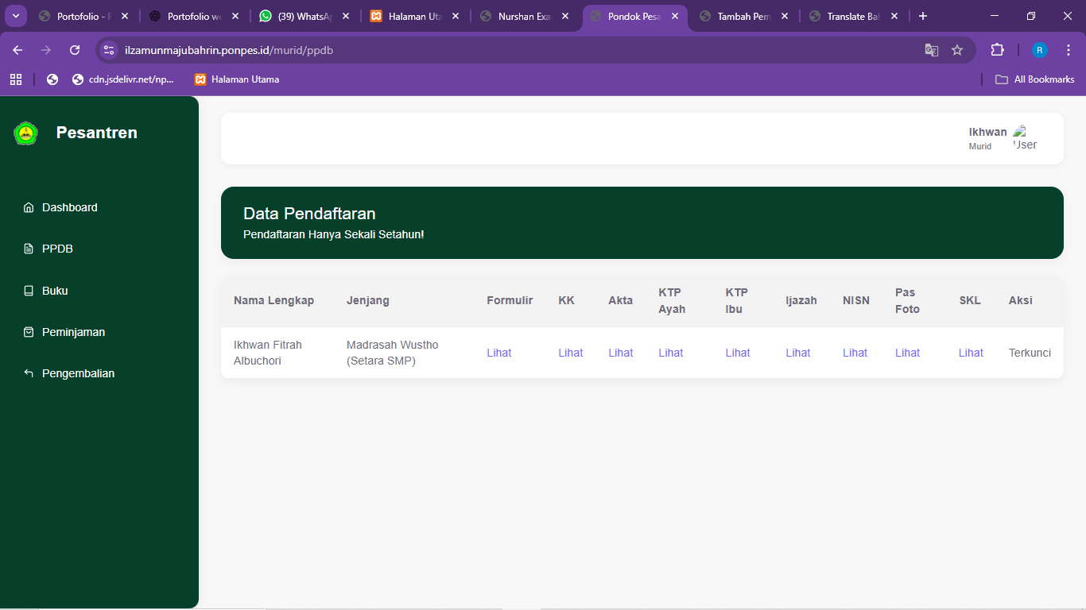Reload the page
This screenshot has width=1086, height=610.
pyautogui.click(x=75, y=50)
